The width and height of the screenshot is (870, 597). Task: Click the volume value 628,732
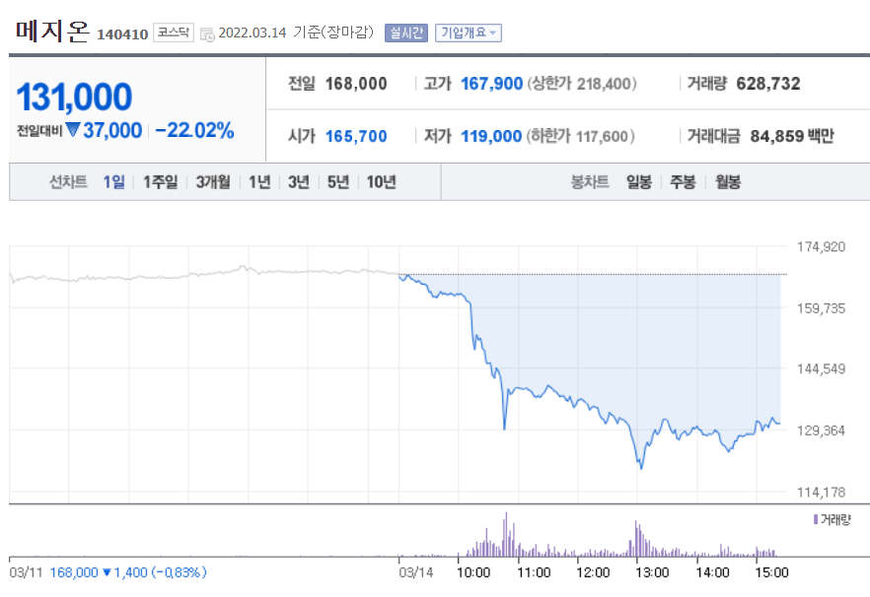coord(768,84)
